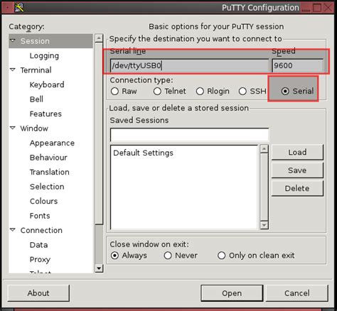
Task: Open the Proxy settings
Action: pyautogui.click(x=40, y=260)
